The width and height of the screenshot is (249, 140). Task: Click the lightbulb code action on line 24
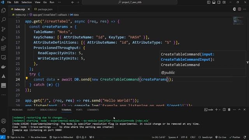tap(27, 78)
